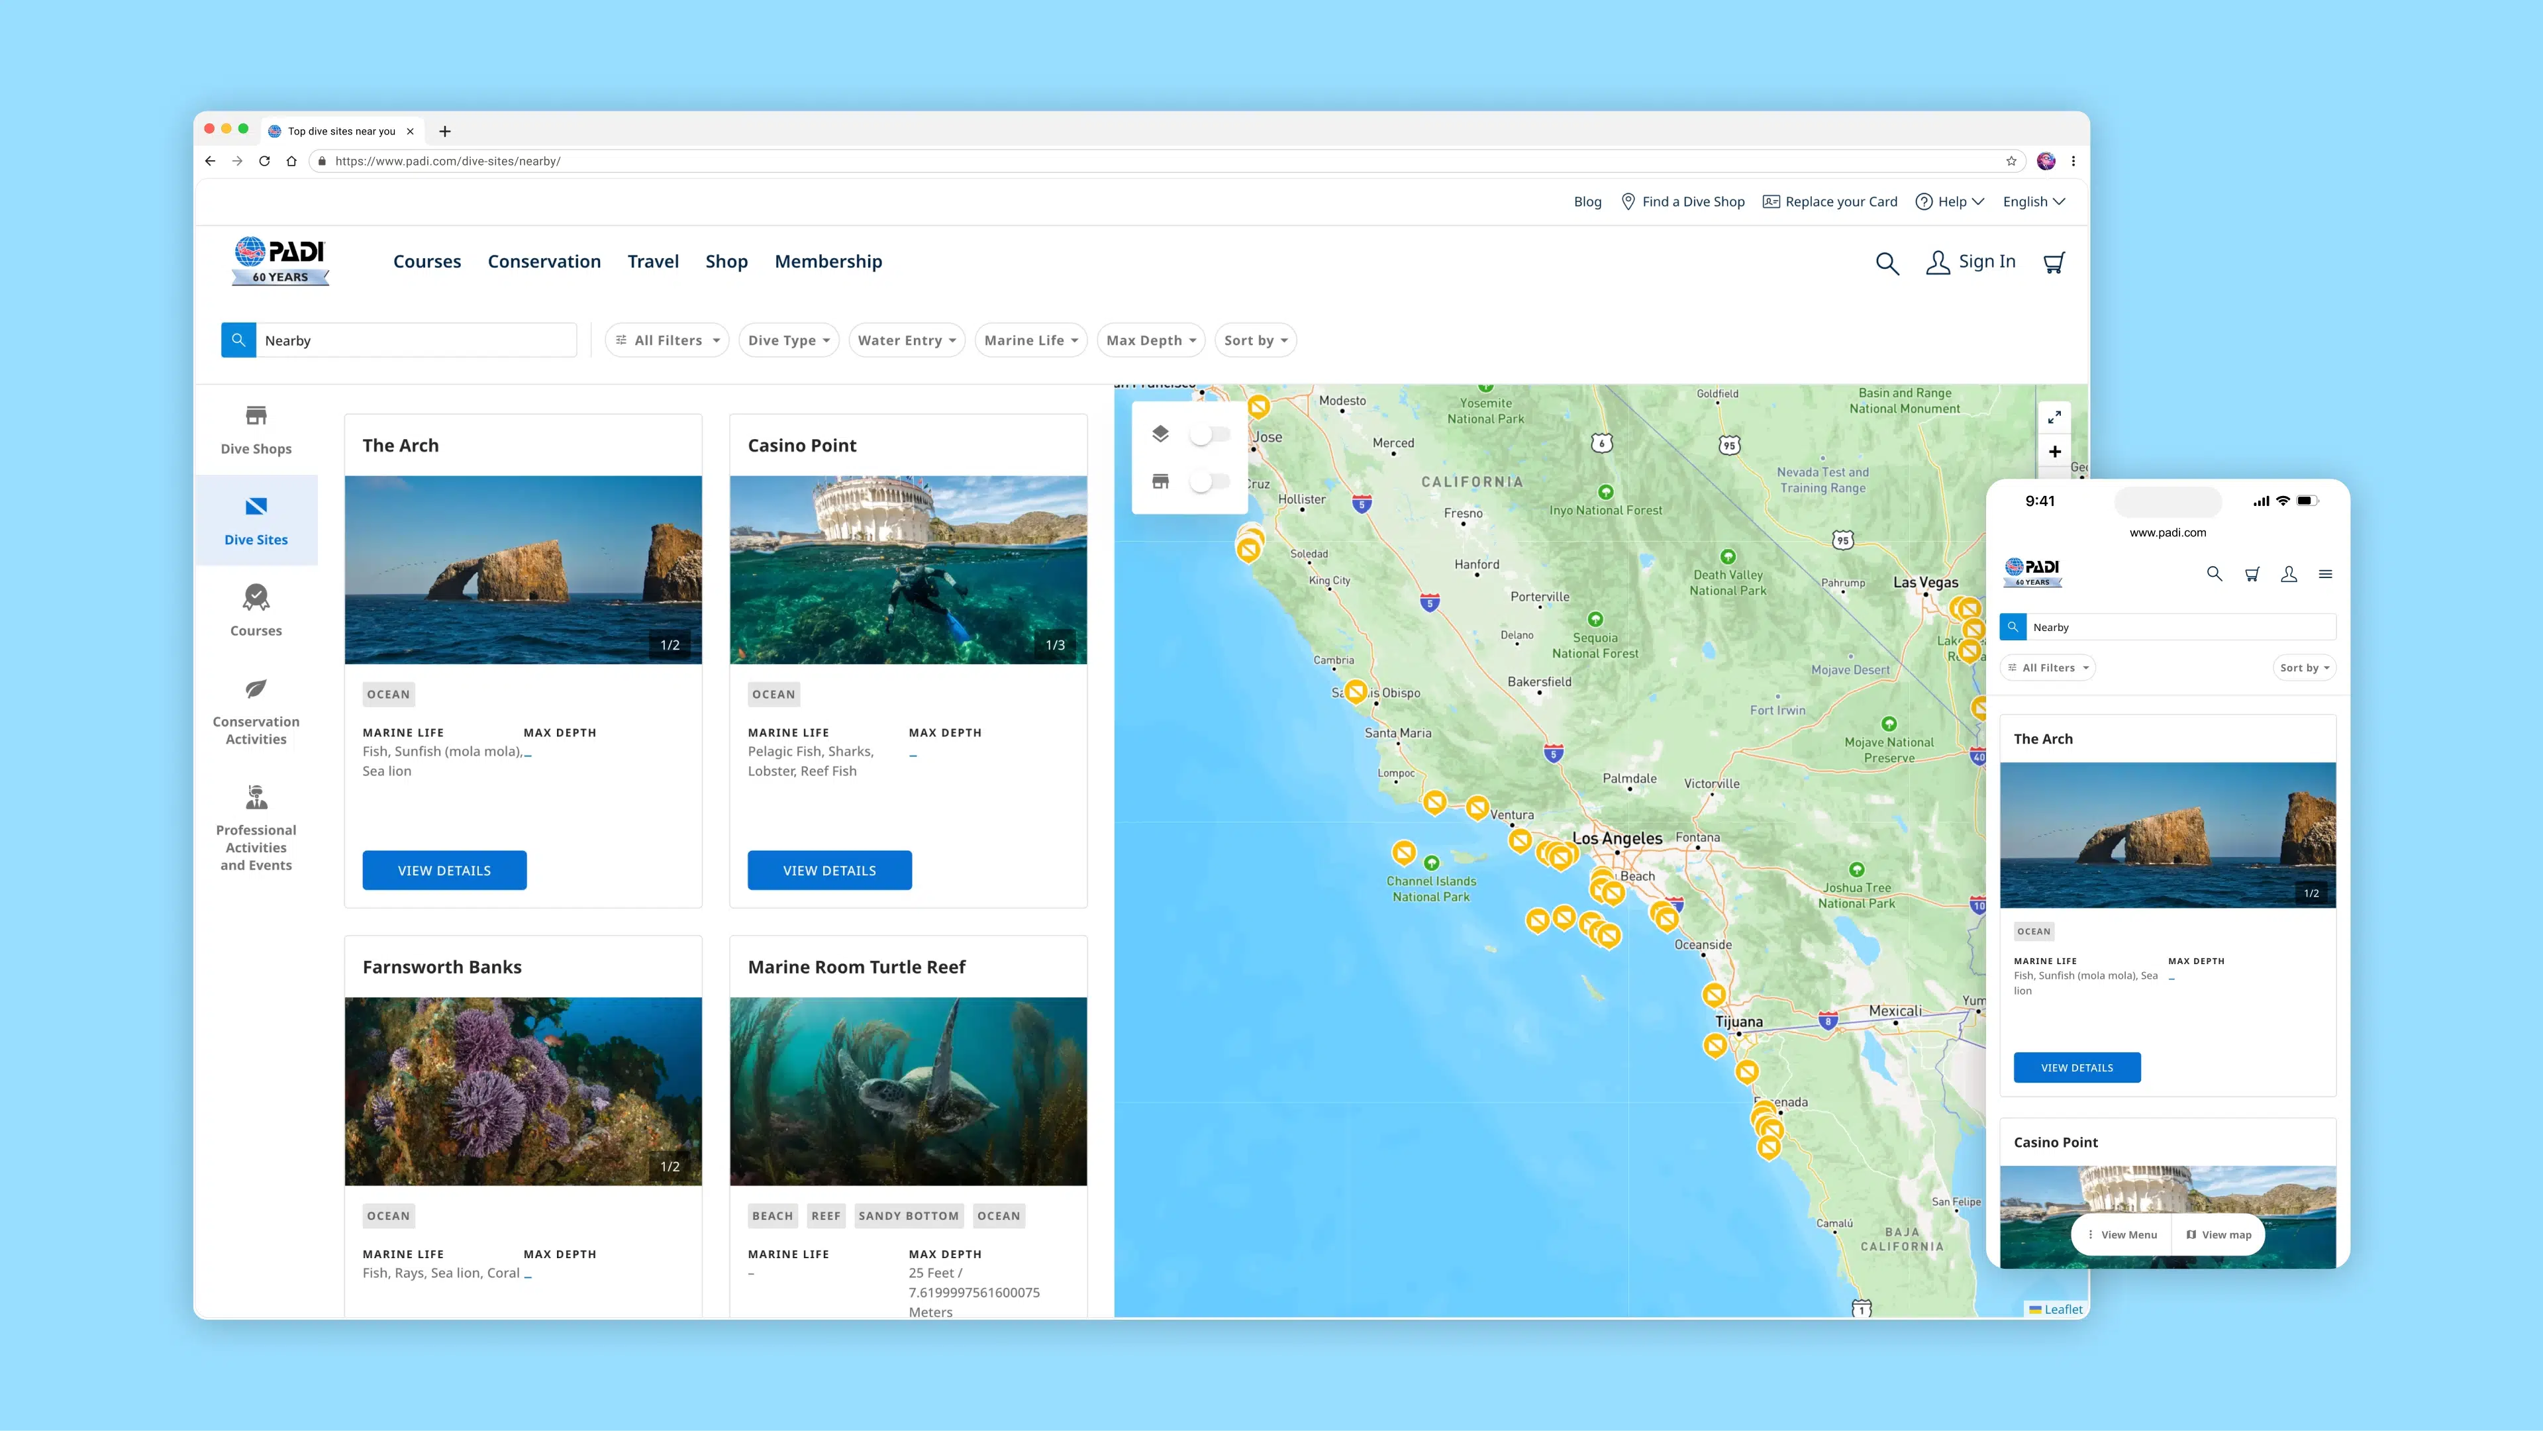Viewport: 2543px width, 1431px height.
Task: Expand All Filters dropdown on desktop
Action: pos(668,340)
